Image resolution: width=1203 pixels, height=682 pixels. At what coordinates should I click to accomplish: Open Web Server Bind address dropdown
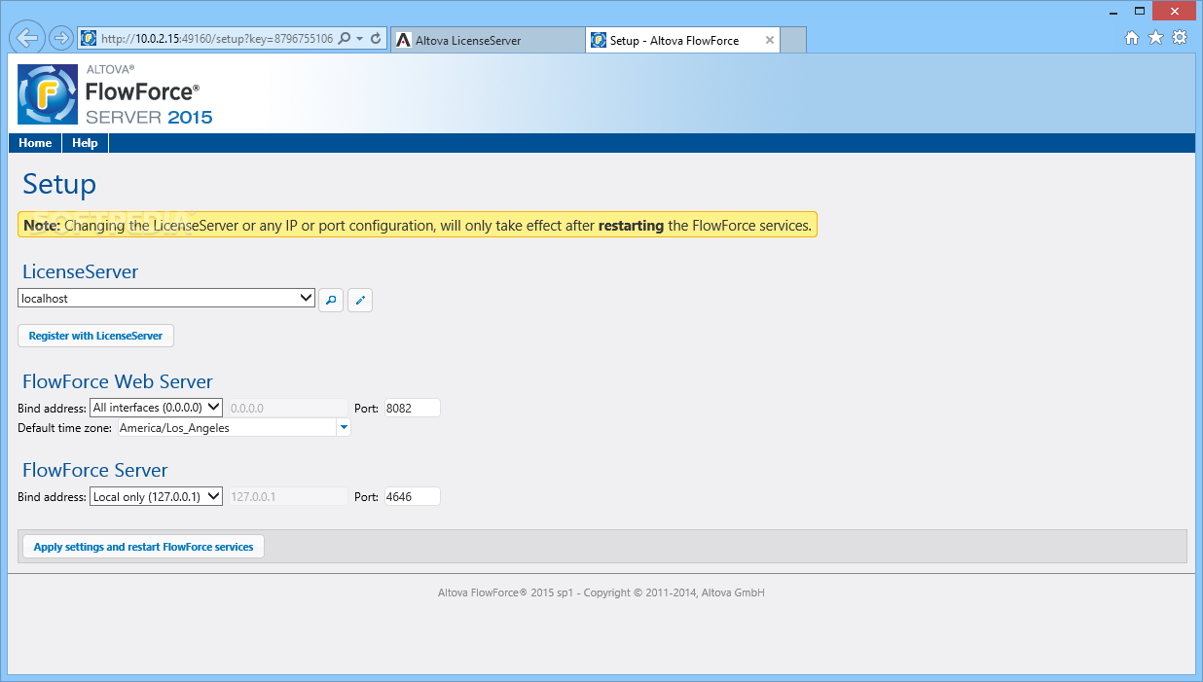(156, 408)
